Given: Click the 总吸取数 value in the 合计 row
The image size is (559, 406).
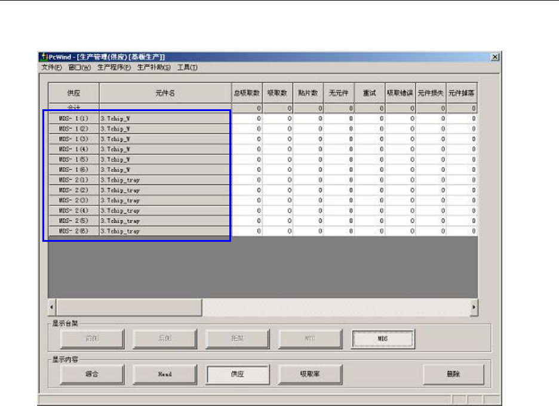Looking at the screenshot, I should [x=247, y=108].
